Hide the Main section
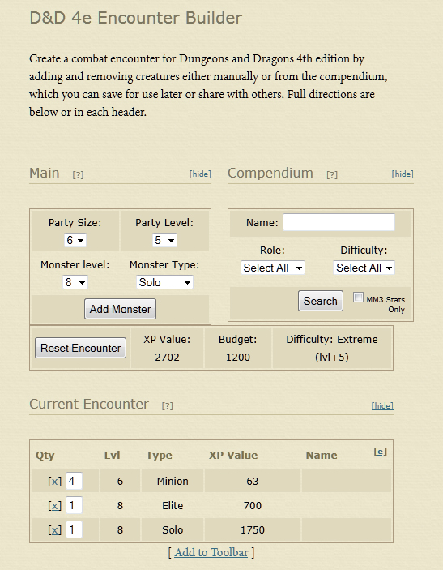Image resolution: width=443 pixels, height=570 pixels. click(200, 174)
